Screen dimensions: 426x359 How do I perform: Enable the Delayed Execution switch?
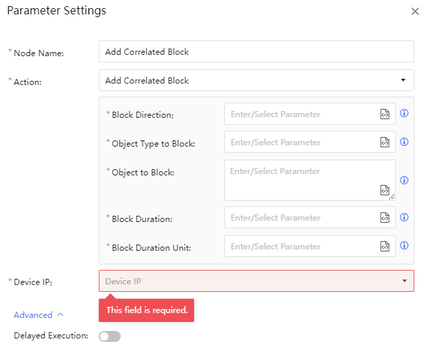pos(110,336)
